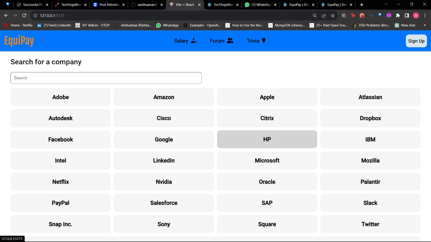Choose Amazon from the company list
The image size is (431, 242).
click(164, 97)
